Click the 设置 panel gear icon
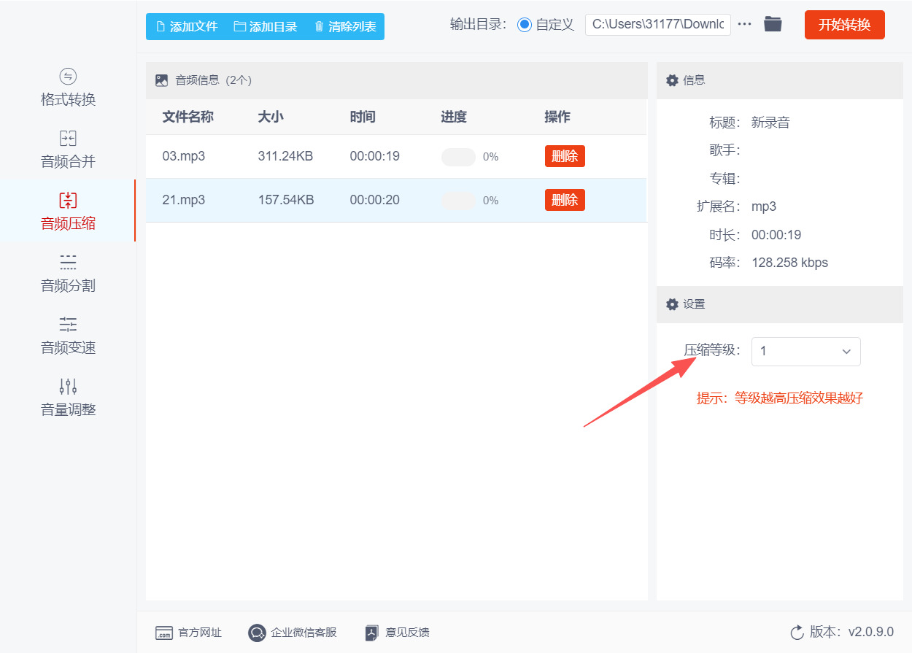Viewport: 912px width, 653px height. [x=672, y=304]
